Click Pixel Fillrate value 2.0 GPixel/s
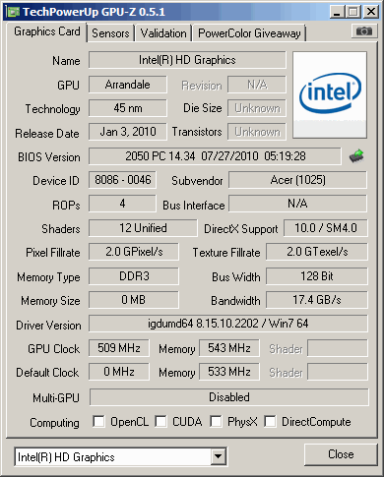Screen dimensions: 384x477 point(134,252)
